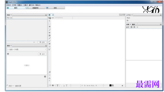Close the 上下文 context tab
Viewport: 164px width, 92px height.
point(132,15)
